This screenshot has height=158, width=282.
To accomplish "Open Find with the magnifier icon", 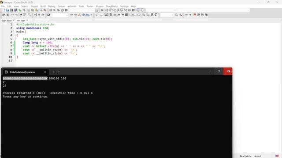I will [41, 10].
